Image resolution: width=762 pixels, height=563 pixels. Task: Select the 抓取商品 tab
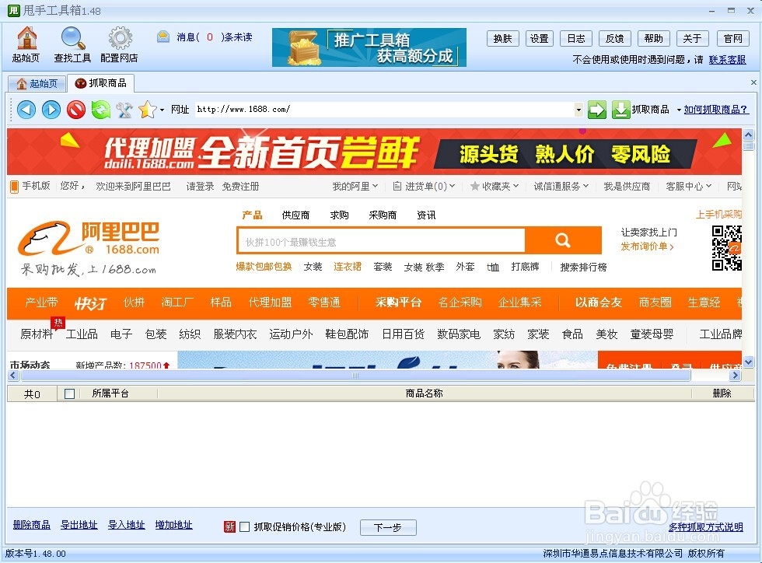[100, 83]
